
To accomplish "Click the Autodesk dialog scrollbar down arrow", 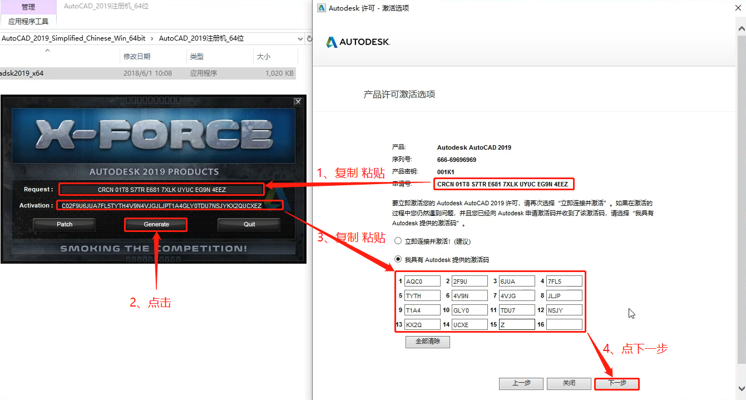I will click(742, 388).
